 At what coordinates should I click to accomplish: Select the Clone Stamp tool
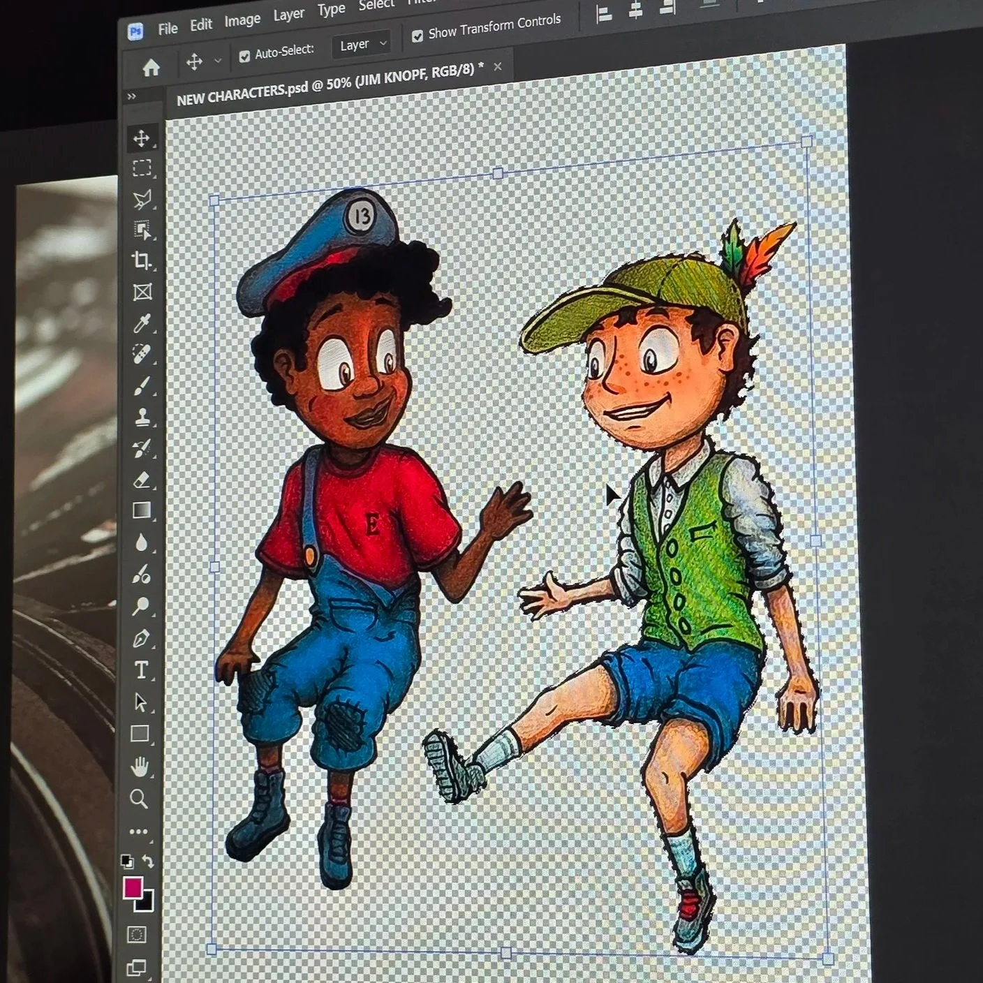tap(142, 417)
